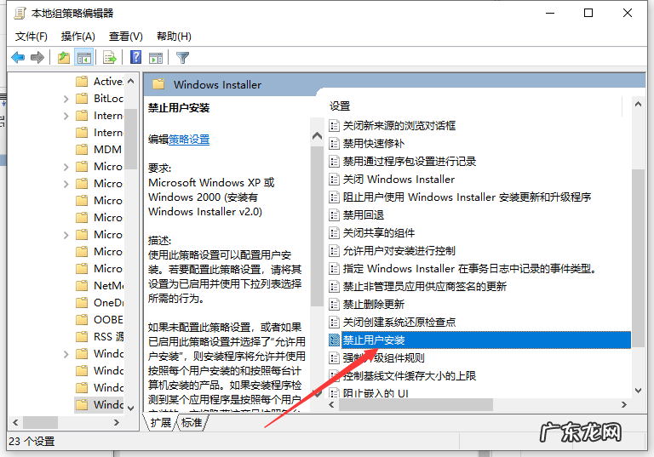Select policy 指定 Windows Installer 在事务日志中记录的事件类型

tap(469, 269)
